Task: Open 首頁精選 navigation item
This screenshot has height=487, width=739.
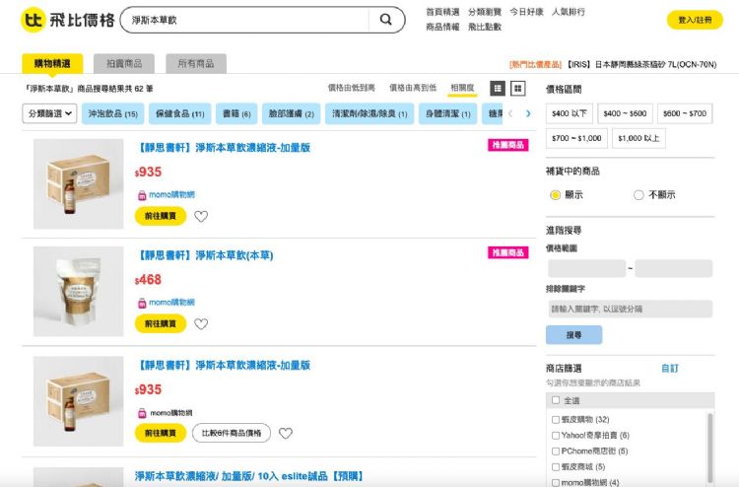Action: point(442,12)
